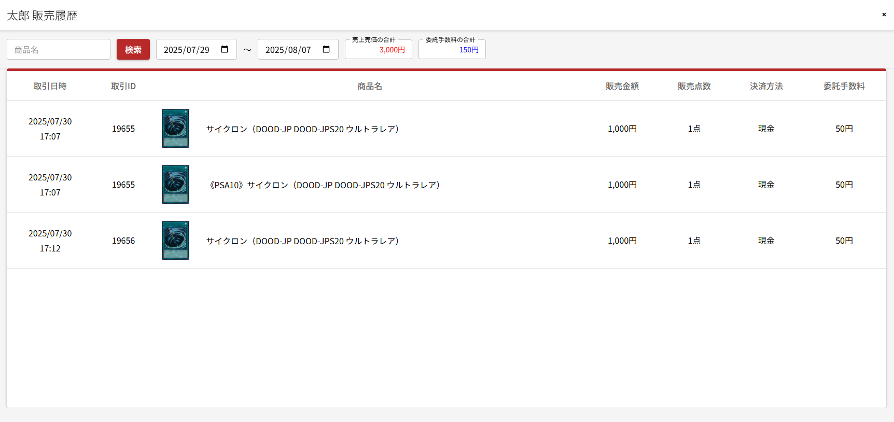Click 1点 in the PSA10 row
Viewport: 894px width, 422px height.
click(x=694, y=185)
